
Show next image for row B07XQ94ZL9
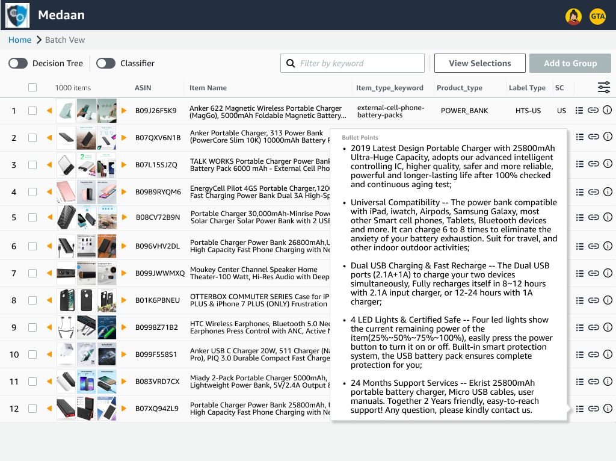124,408
